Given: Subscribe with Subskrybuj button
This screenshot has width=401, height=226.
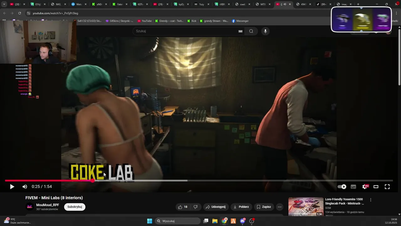Looking at the screenshot, I should 75,207.
